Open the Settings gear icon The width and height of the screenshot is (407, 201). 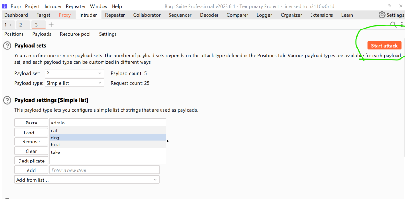click(382, 15)
